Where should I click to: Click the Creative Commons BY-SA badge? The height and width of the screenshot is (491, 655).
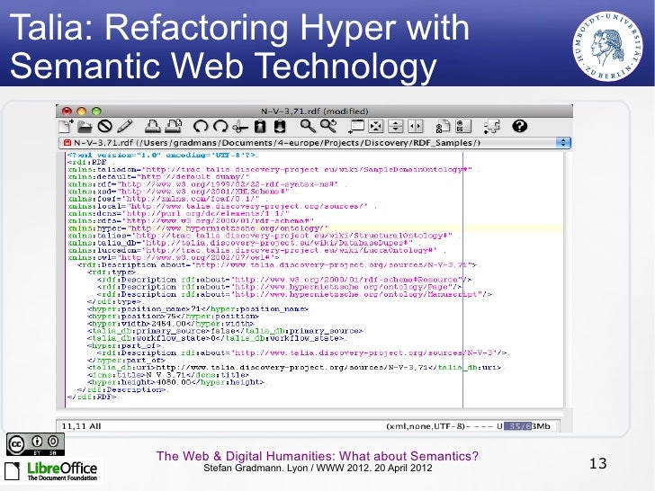click(35, 444)
